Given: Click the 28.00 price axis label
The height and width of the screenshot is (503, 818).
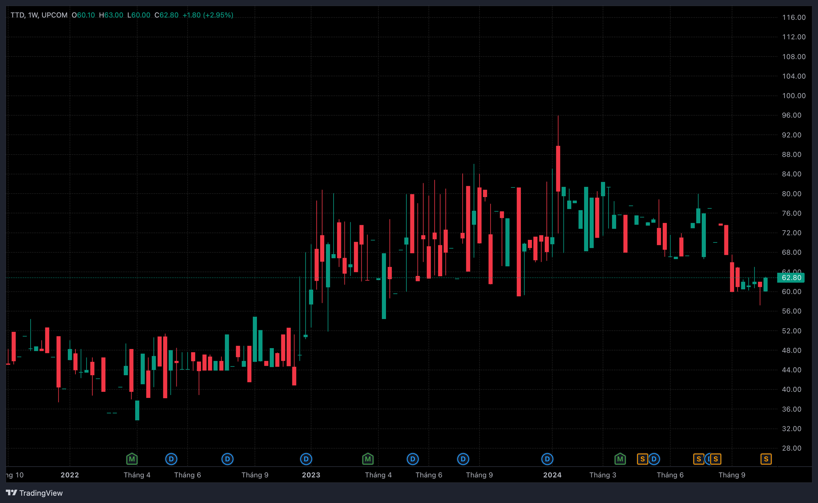Looking at the screenshot, I should (792, 448).
